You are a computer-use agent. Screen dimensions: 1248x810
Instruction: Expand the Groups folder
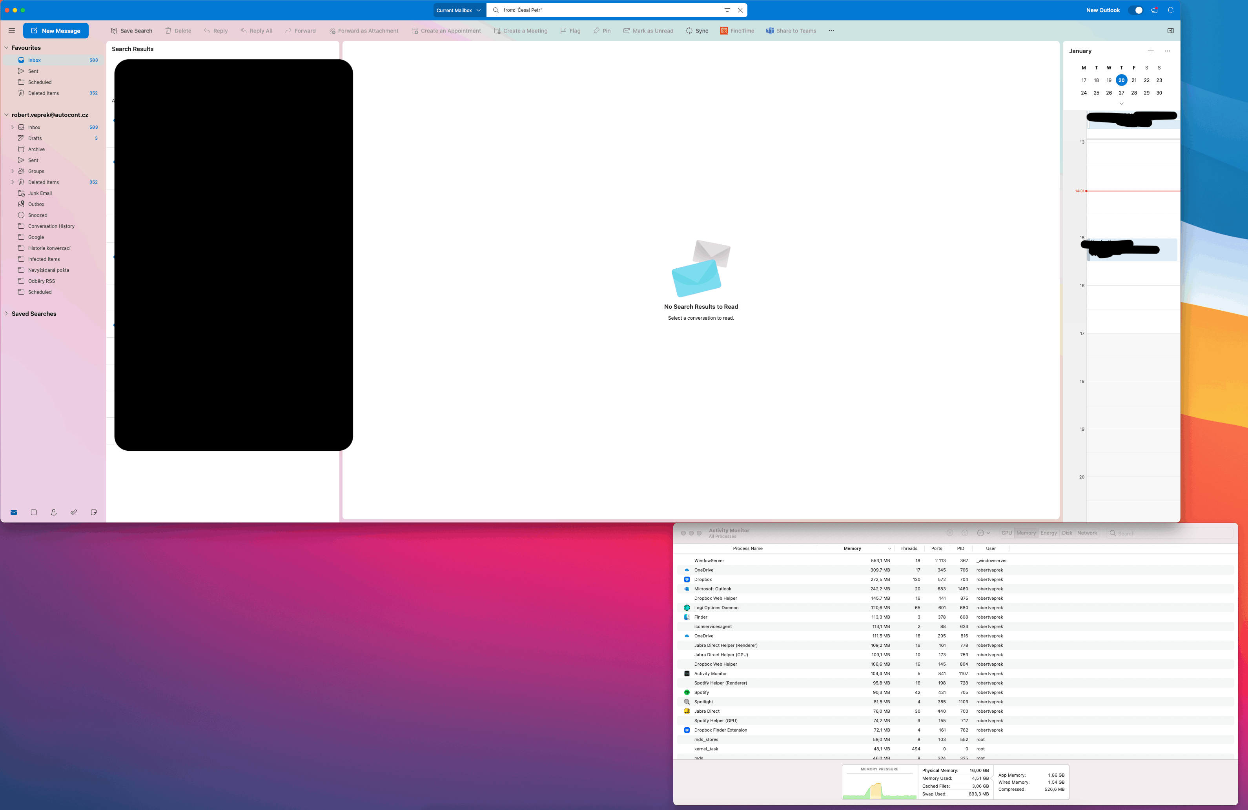(13, 171)
